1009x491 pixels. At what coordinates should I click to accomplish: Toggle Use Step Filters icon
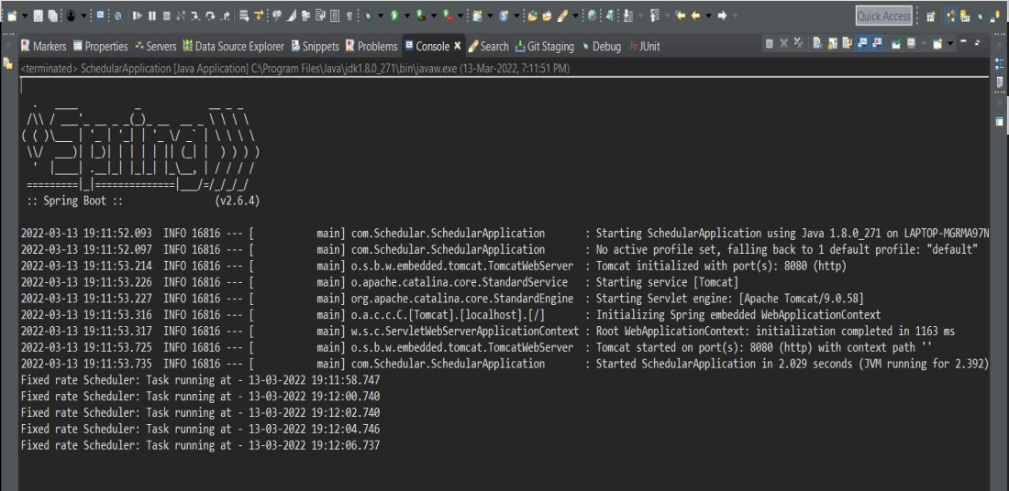(259, 16)
